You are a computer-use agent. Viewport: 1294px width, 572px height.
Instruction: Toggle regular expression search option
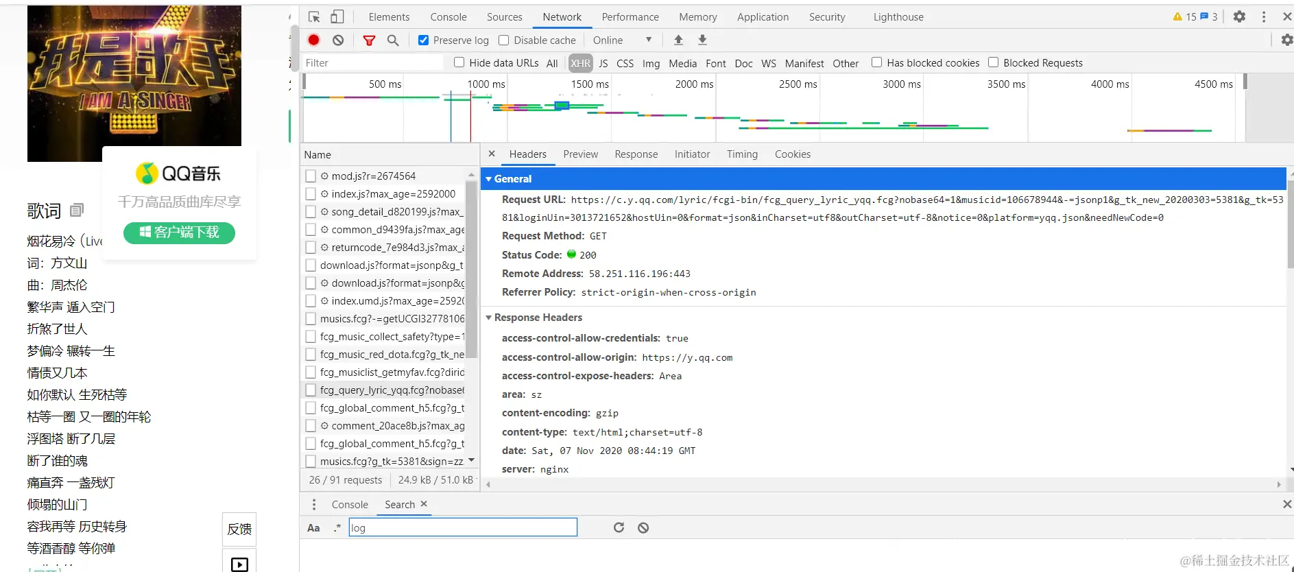click(337, 527)
